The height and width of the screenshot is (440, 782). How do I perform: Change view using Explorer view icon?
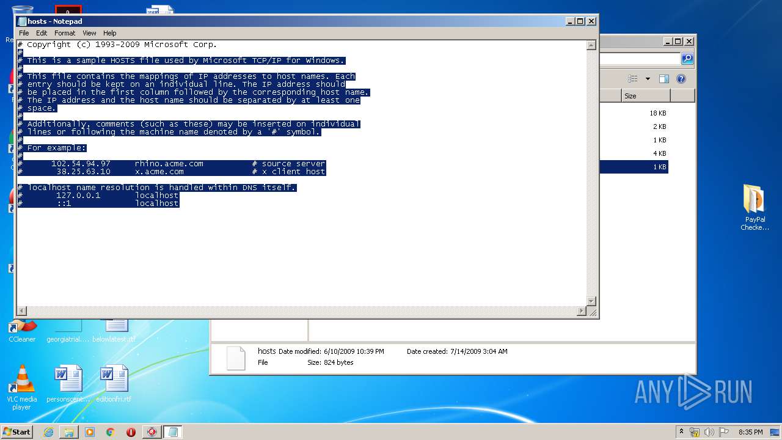coord(632,79)
